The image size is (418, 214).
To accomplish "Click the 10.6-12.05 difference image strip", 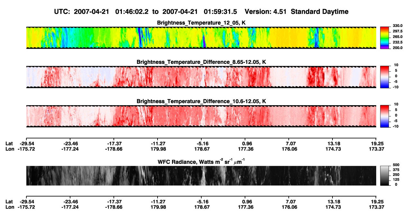I will pyautogui.click(x=201, y=116).
